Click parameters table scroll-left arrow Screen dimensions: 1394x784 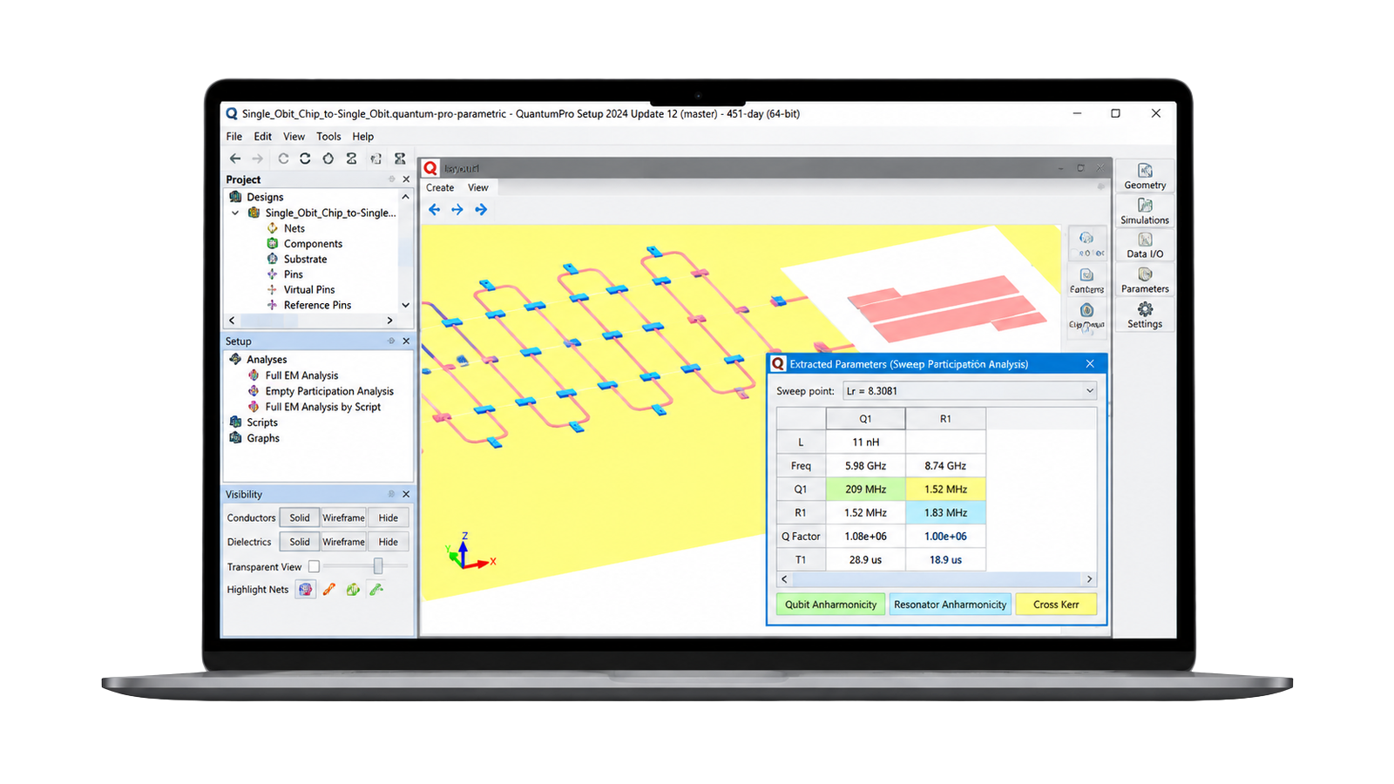(784, 579)
